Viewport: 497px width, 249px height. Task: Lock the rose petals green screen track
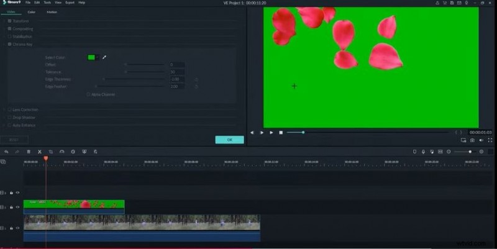(x=11, y=207)
